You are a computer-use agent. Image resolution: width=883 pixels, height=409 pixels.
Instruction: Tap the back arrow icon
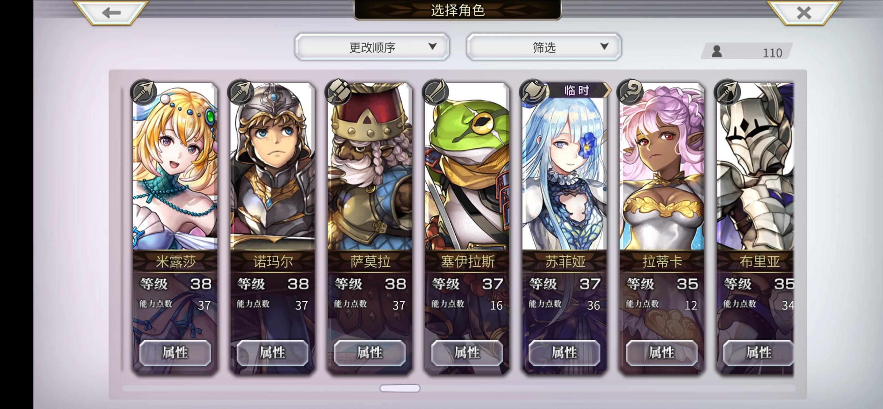[111, 12]
